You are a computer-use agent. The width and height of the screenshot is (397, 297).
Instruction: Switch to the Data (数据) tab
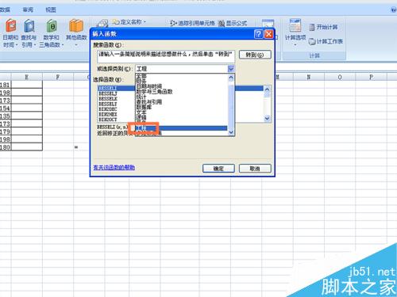pos(5,10)
